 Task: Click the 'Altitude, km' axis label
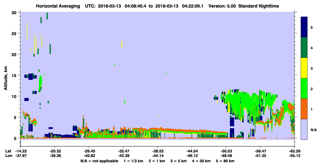(5, 79)
